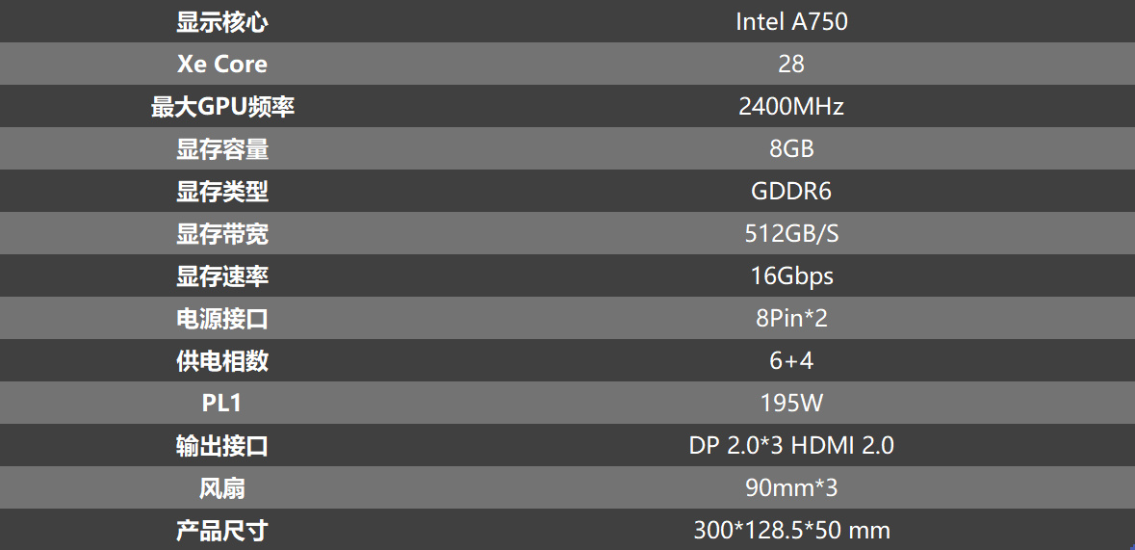Select the GDDR6 memory type value
The width and height of the screenshot is (1135, 550).
tap(791, 192)
